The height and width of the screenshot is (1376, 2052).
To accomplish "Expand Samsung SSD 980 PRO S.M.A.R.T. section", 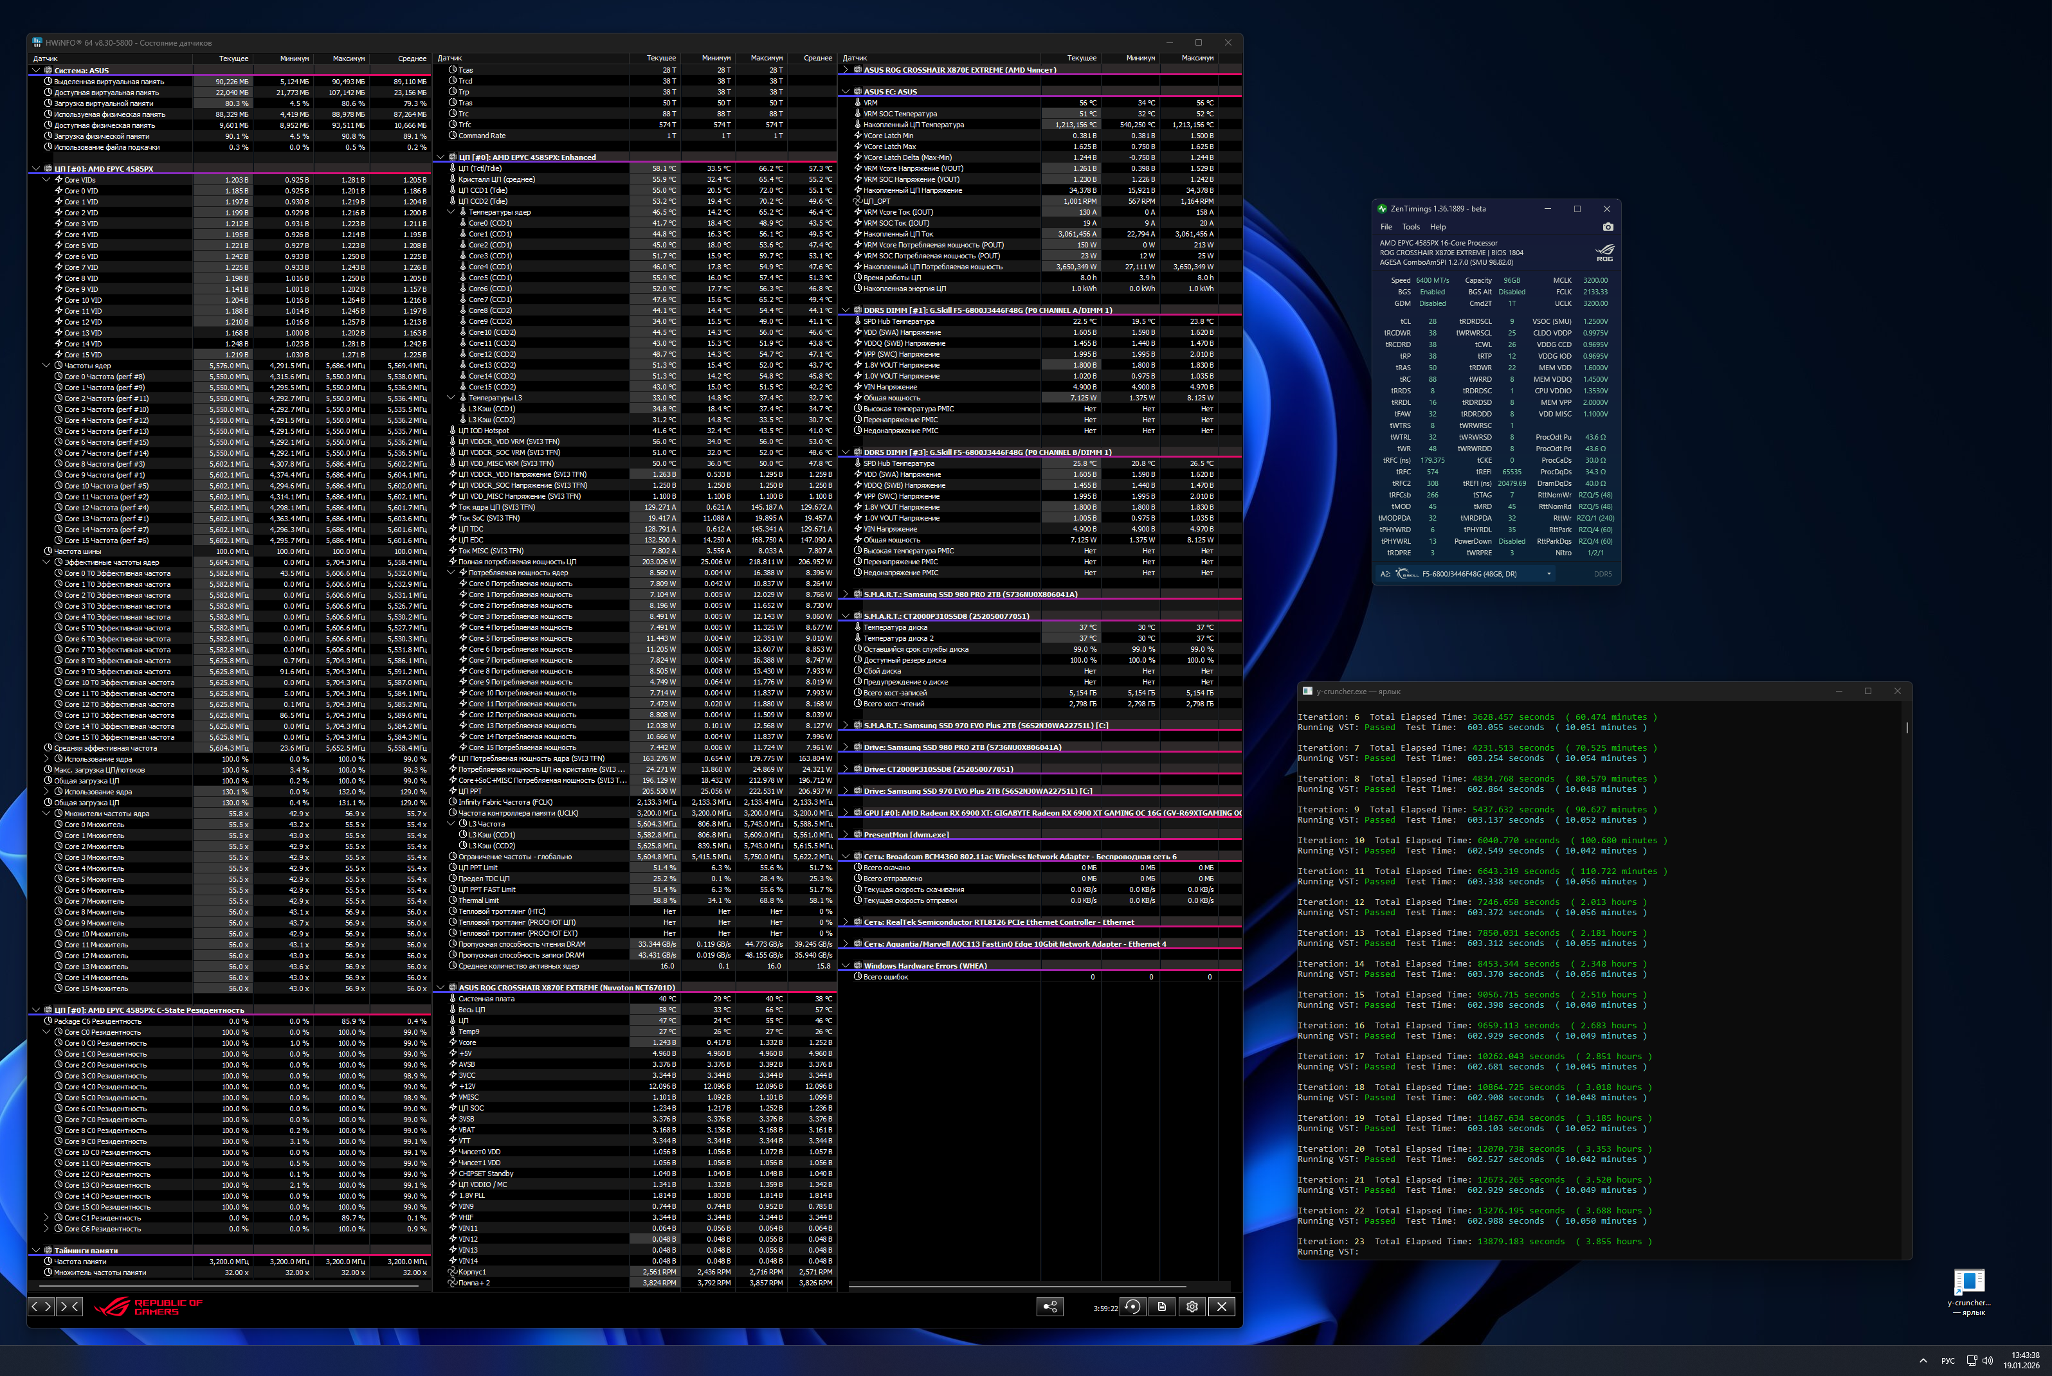I will [846, 594].
